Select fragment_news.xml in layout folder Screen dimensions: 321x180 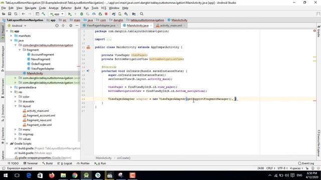coord(39,120)
